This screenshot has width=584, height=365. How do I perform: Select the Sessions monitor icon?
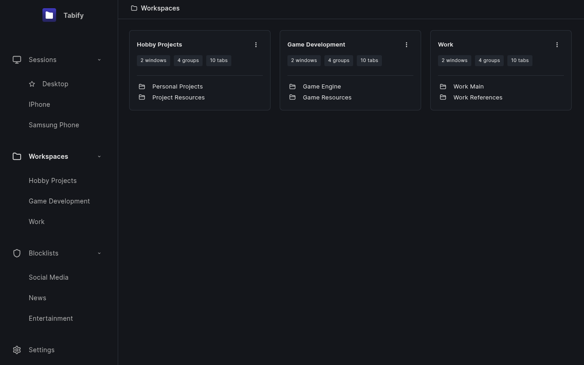click(17, 59)
